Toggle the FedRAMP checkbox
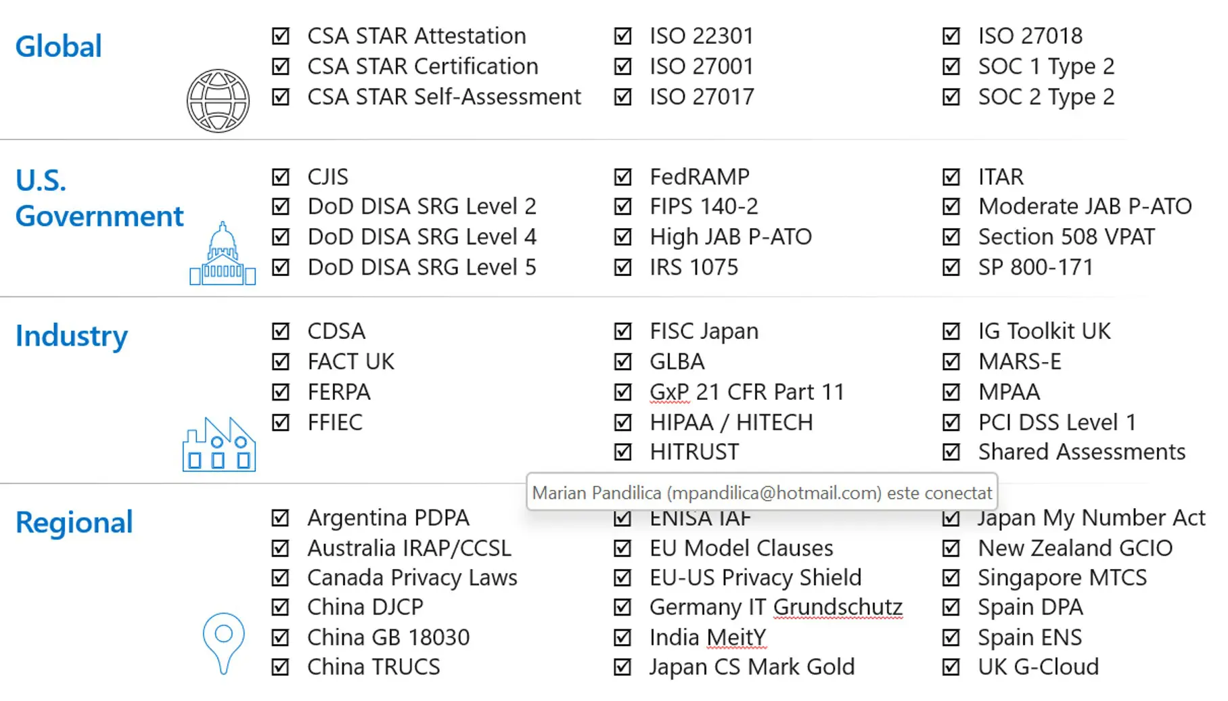Screen dimensions: 1228x701 (623, 177)
